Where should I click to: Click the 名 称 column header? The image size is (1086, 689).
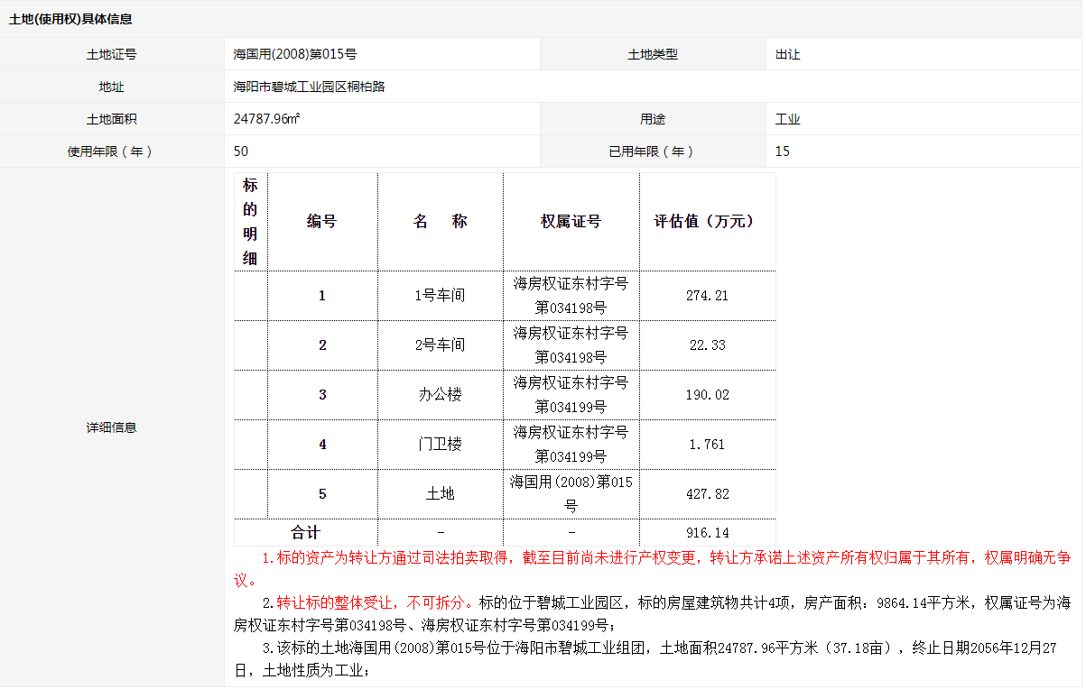click(x=441, y=222)
